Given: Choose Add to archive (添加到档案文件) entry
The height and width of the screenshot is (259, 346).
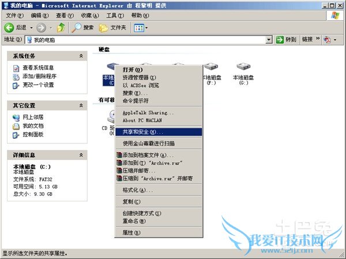Looking at the screenshot, I should coord(159,155).
